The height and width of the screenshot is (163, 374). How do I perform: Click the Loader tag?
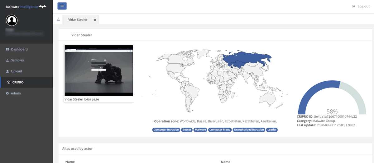tap(272, 130)
